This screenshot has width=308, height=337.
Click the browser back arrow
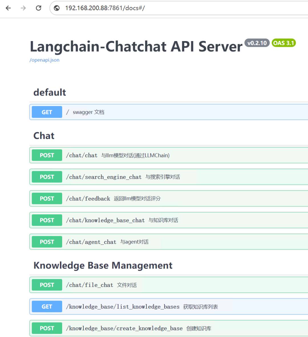[x=8, y=8]
